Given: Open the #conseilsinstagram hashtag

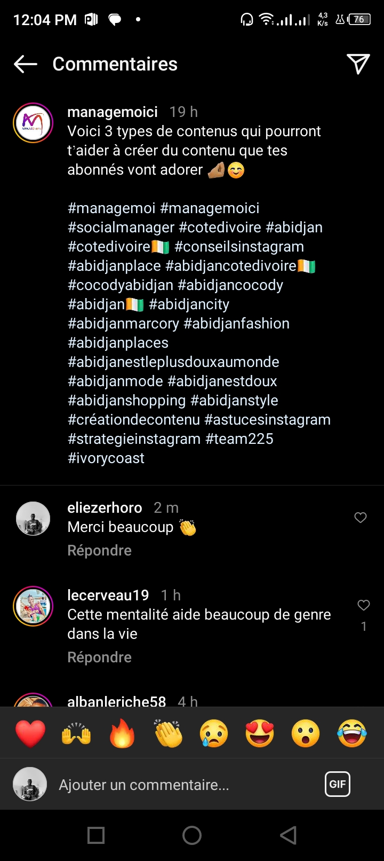Looking at the screenshot, I should coord(239,247).
